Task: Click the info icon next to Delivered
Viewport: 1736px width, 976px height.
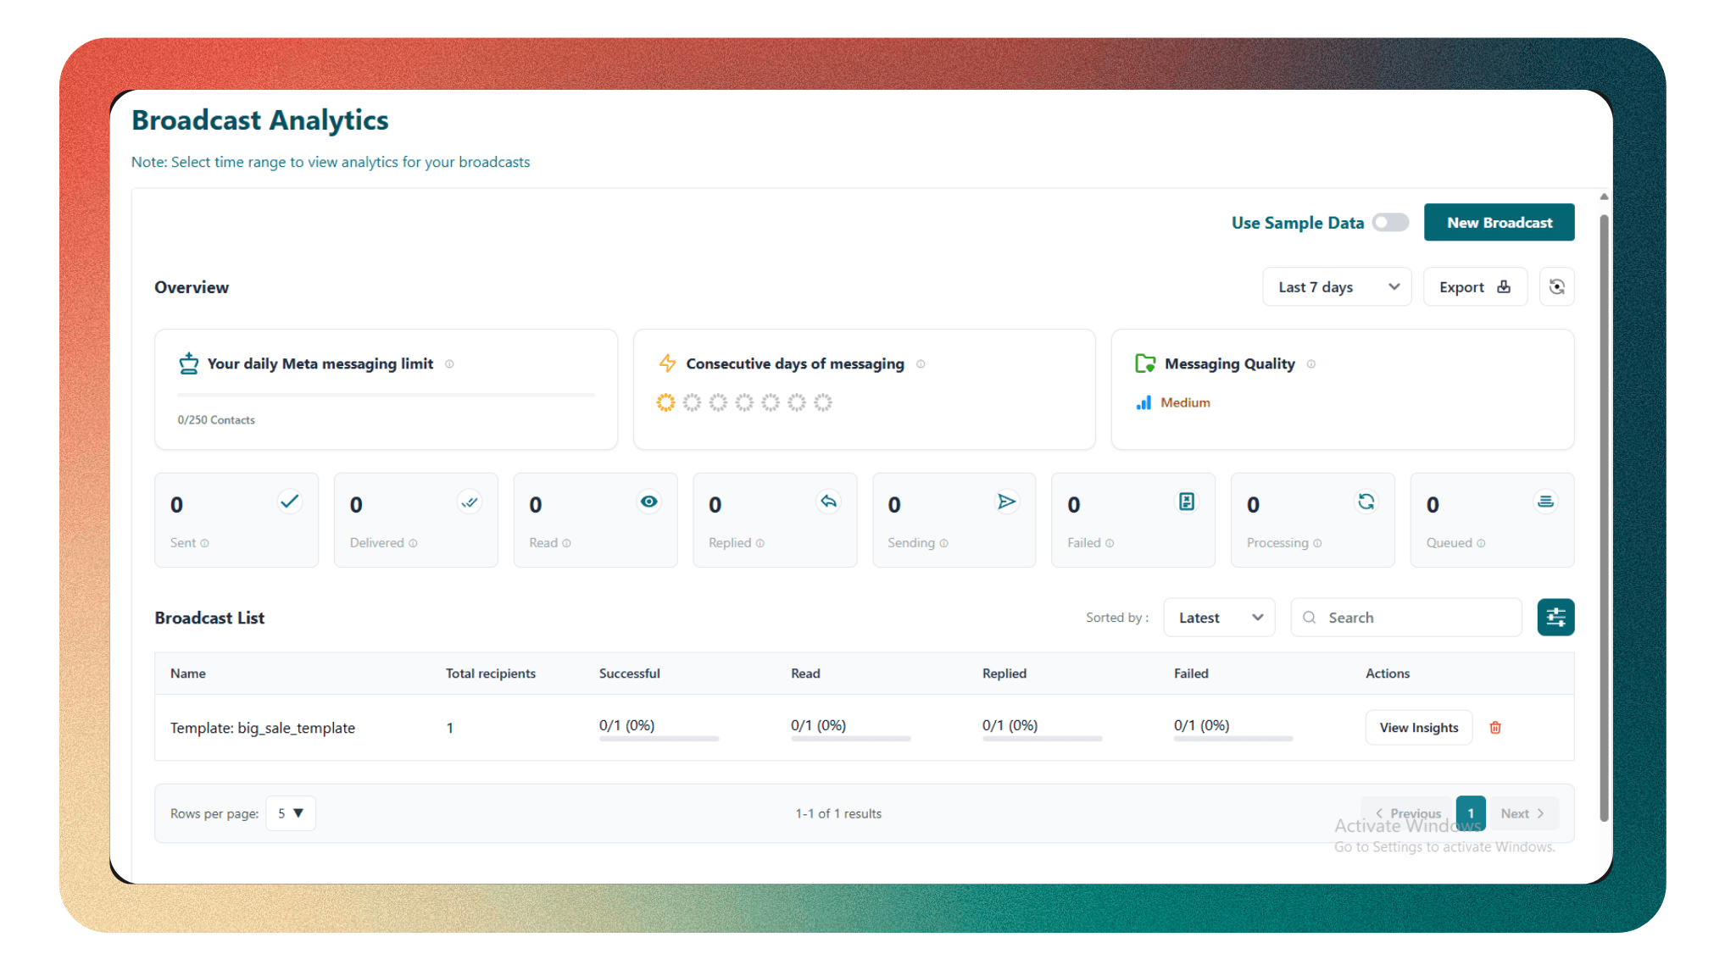Action: pos(413,543)
